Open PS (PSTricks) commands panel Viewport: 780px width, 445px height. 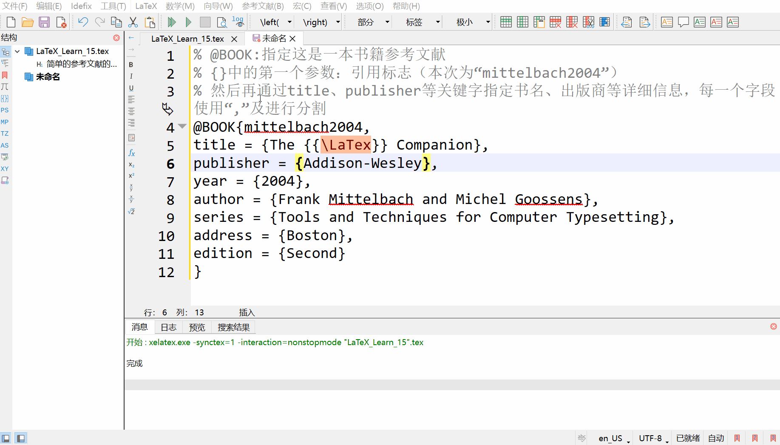[5, 110]
